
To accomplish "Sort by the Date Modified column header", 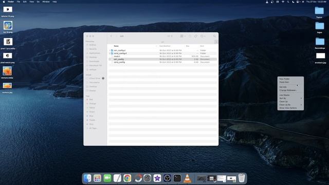I will pyautogui.click(x=165, y=46).
